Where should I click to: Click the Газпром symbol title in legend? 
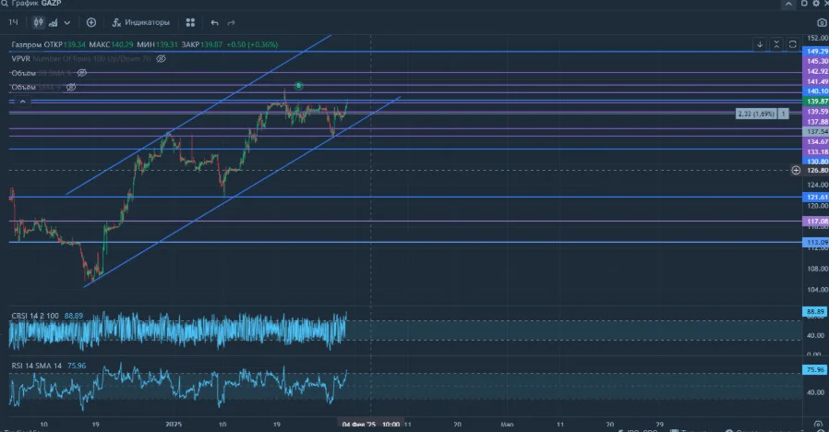pyautogui.click(x=26, y=44)
